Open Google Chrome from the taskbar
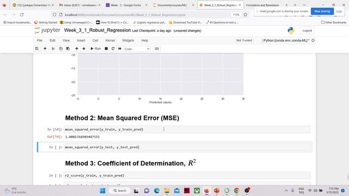The width and height of the screenshot is (349, 196). (x=237, y=191)
